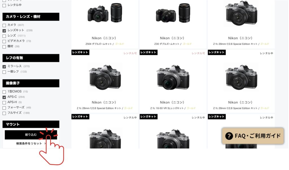Viewport: 289px width, 170px height.
Task: Open the Z50II double zoom kit thumbnail
Action: (x=105, y=13)
